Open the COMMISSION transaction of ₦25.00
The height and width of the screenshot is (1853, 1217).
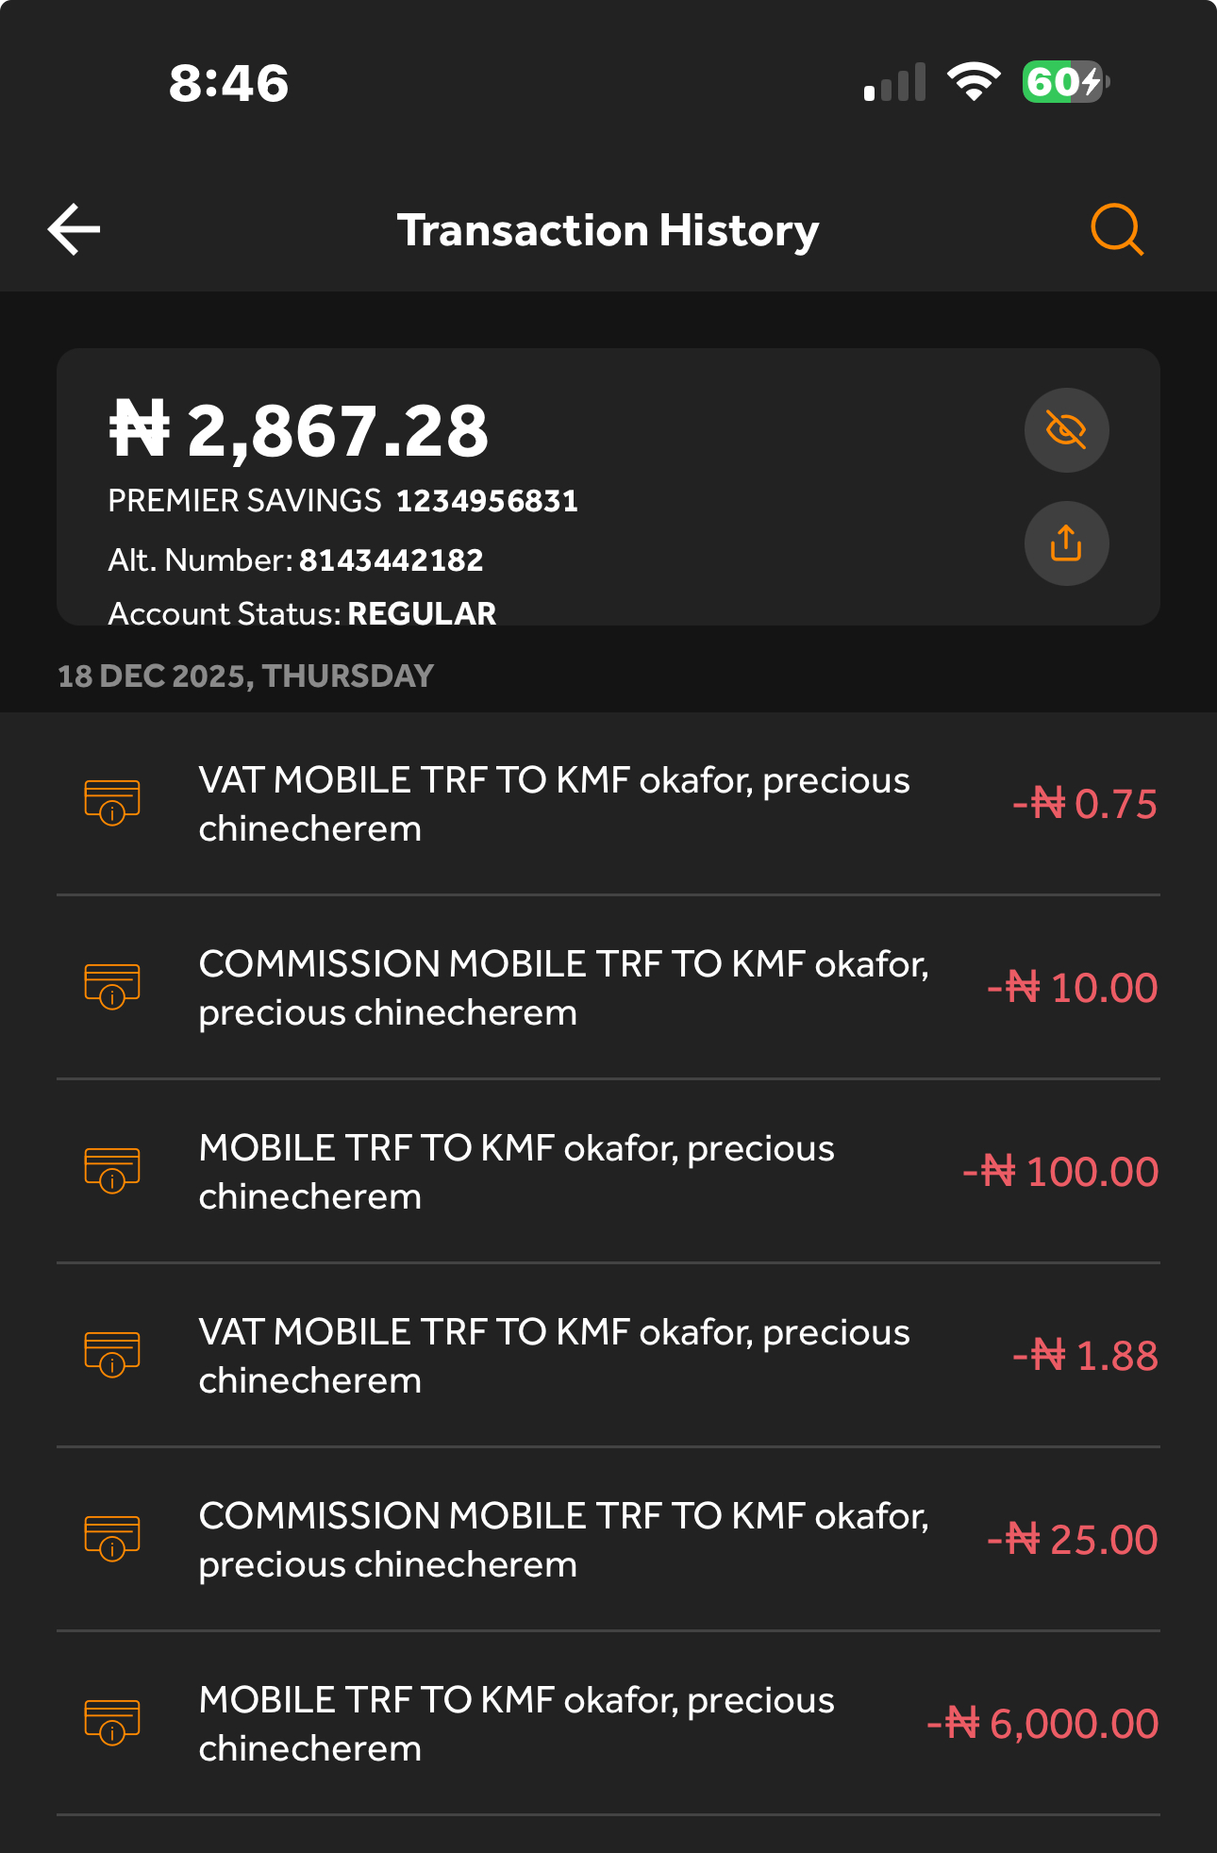point(563,1540)
